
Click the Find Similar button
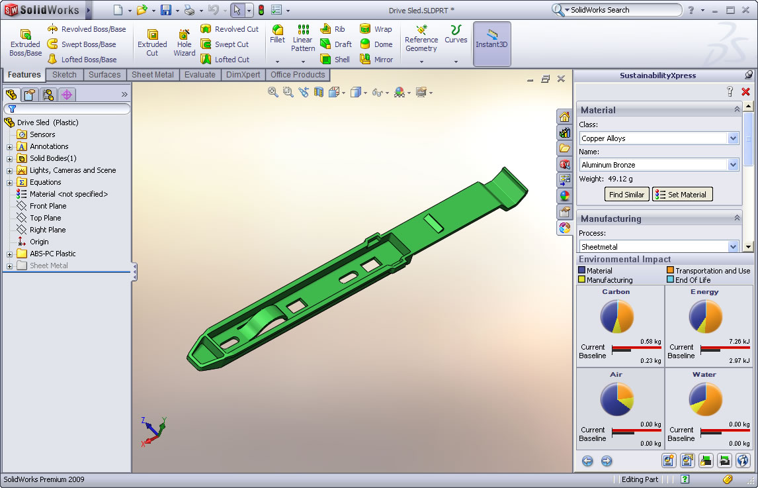(x=626, y=194)
